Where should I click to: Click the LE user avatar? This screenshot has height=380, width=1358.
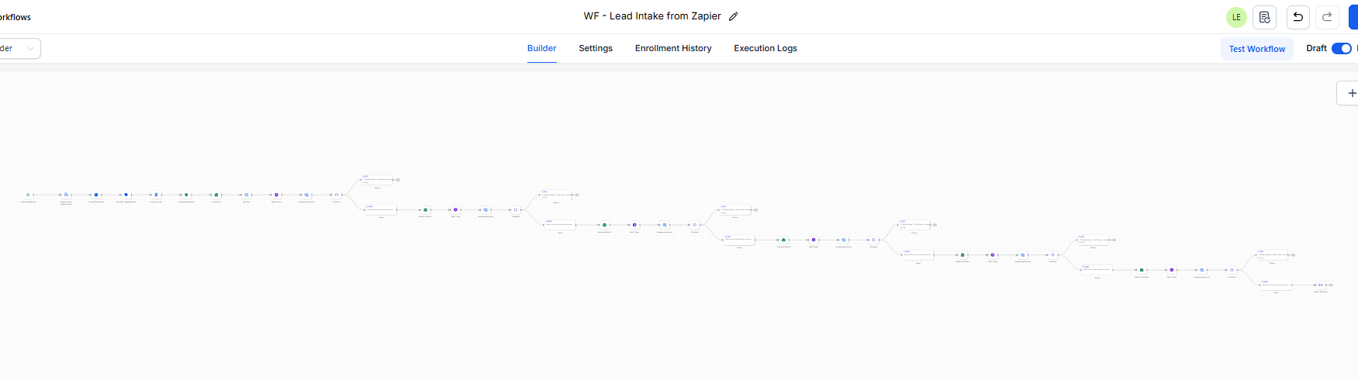[1236, 17]
